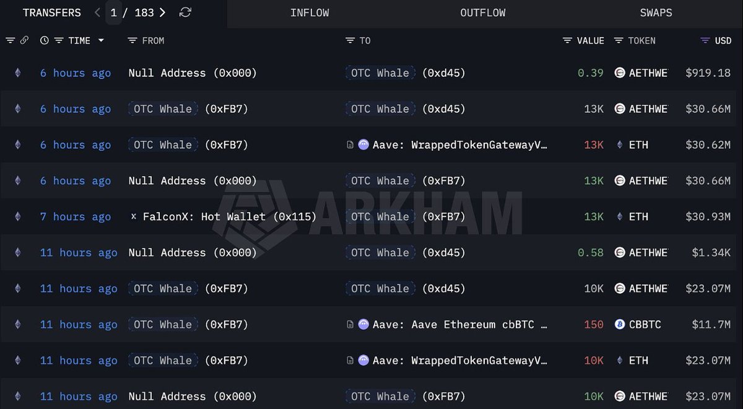
Task: Select the TRANSFERS tab heading
Action: click(51, 13)
